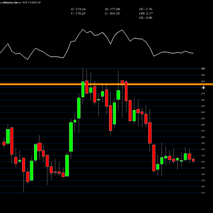The height and width of the screenshot is (213, 213).
Task: Click the 229 price axis label
Action: [x=203, y=125]
